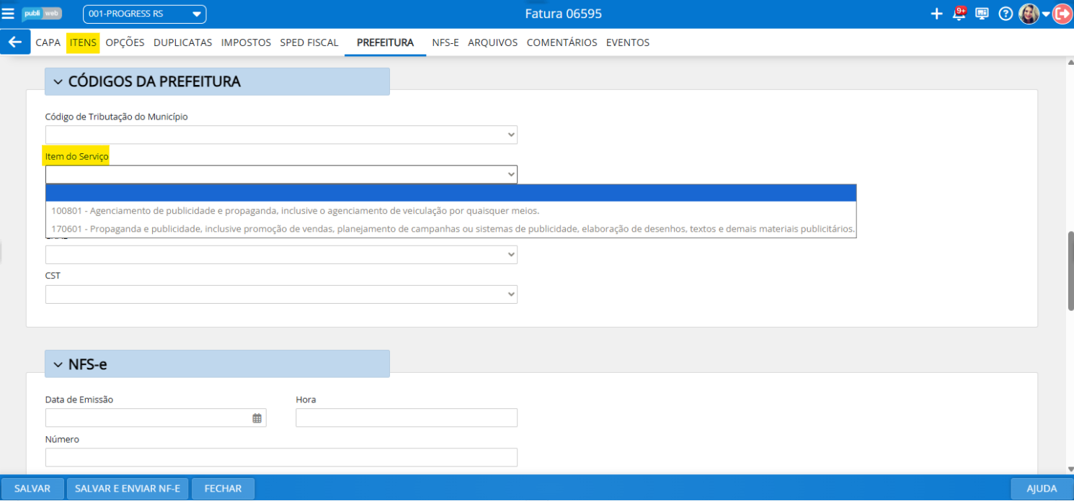Expand Código de Tributação do Município dropdown
Viewport: 1074px width, 501px height.
(x=281, y=135)
